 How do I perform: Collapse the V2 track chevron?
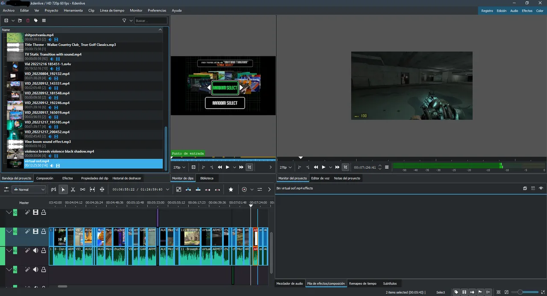point(9,212)
